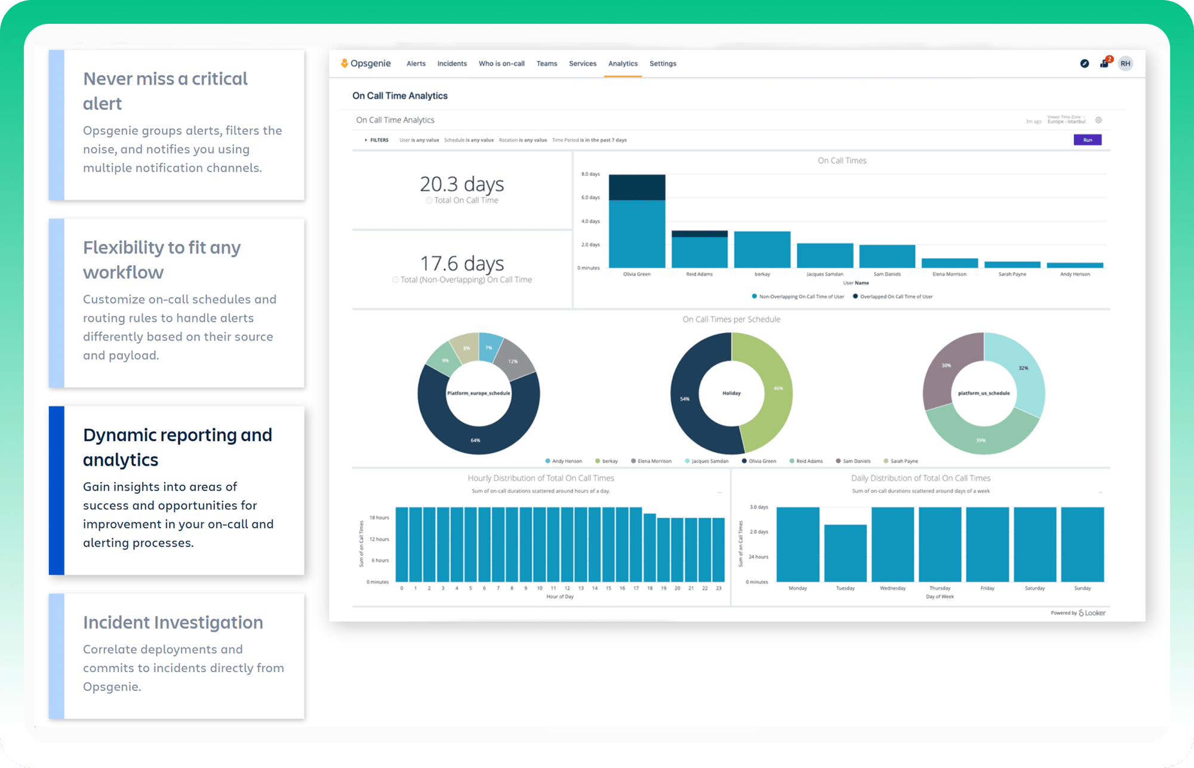
Task: Click info icon beside Total (Non-Overlapping) On Call Time
Action: click(395, 280)
